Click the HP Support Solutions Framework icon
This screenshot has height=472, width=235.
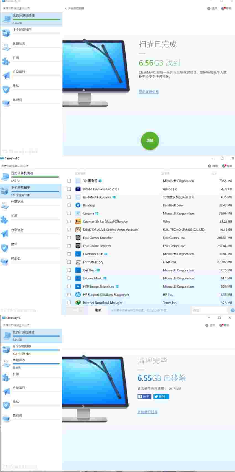coord(78,294)
